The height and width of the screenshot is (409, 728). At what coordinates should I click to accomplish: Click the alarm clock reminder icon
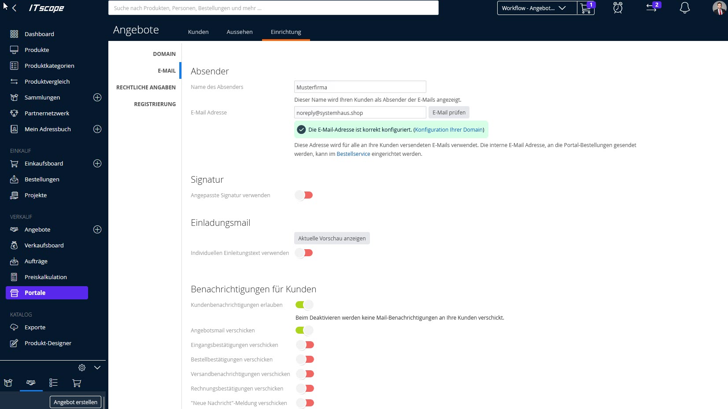click(618, 8)
